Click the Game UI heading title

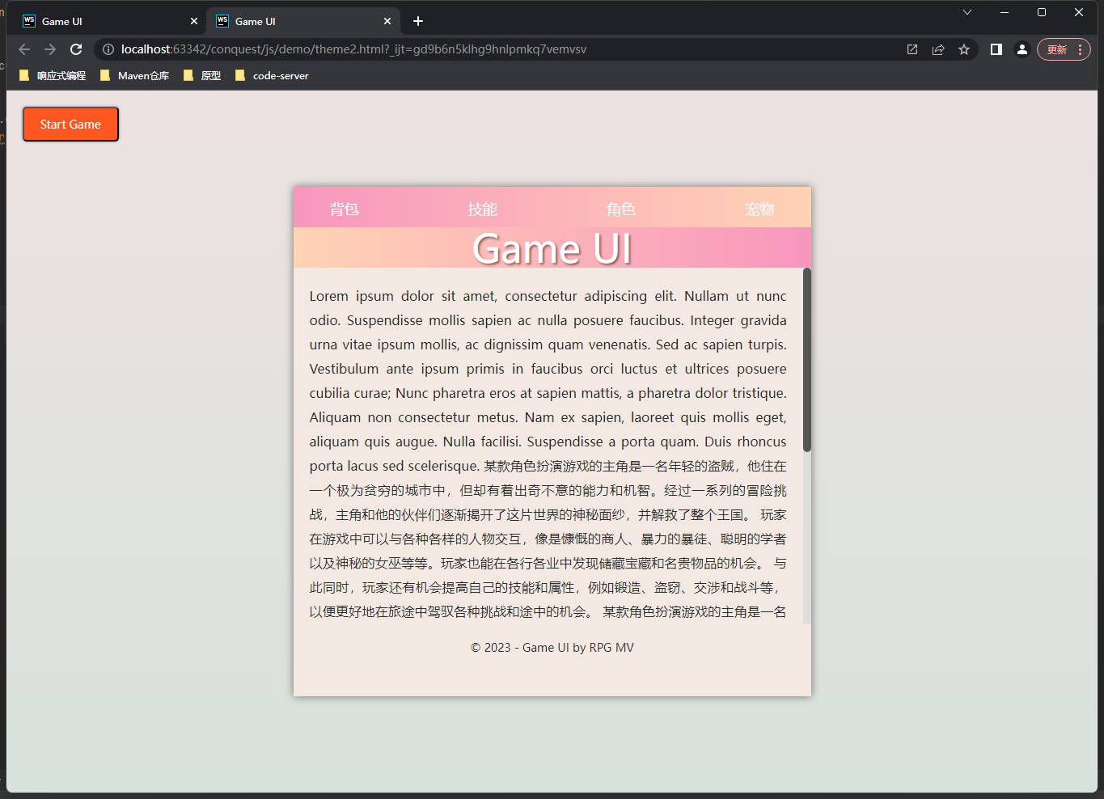coord(552,248)
